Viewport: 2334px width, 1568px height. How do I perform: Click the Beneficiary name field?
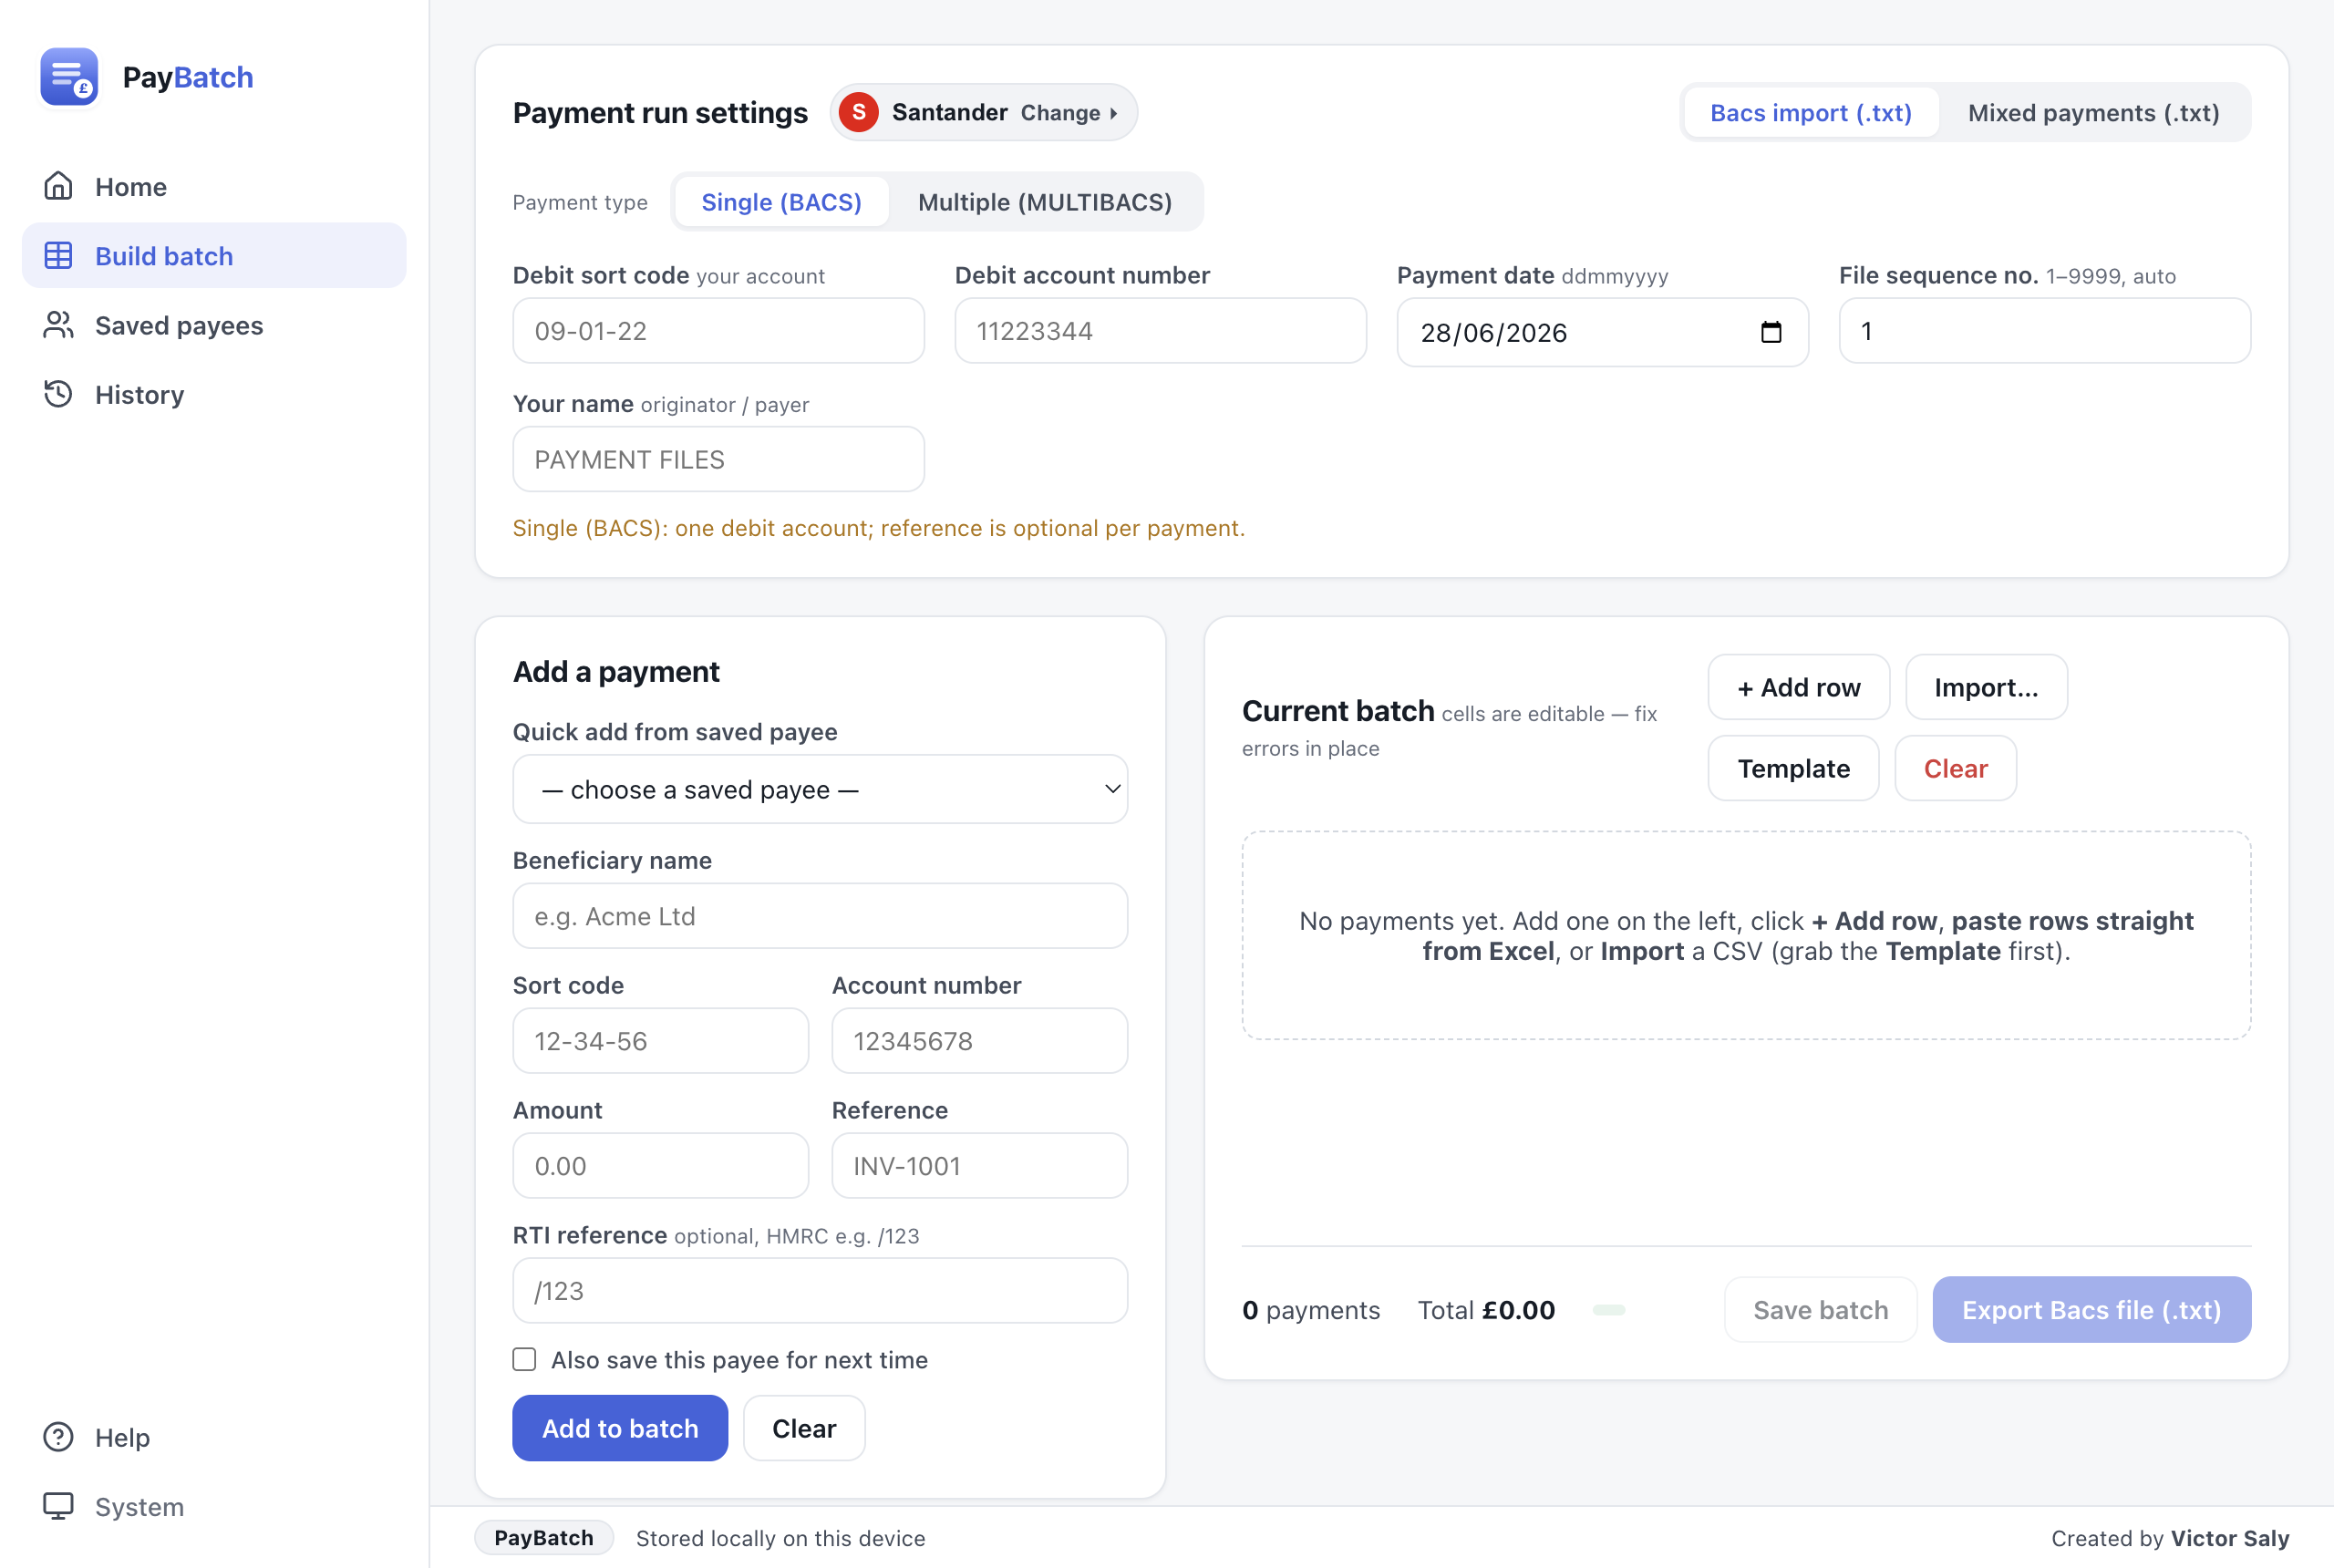(820, 915)
